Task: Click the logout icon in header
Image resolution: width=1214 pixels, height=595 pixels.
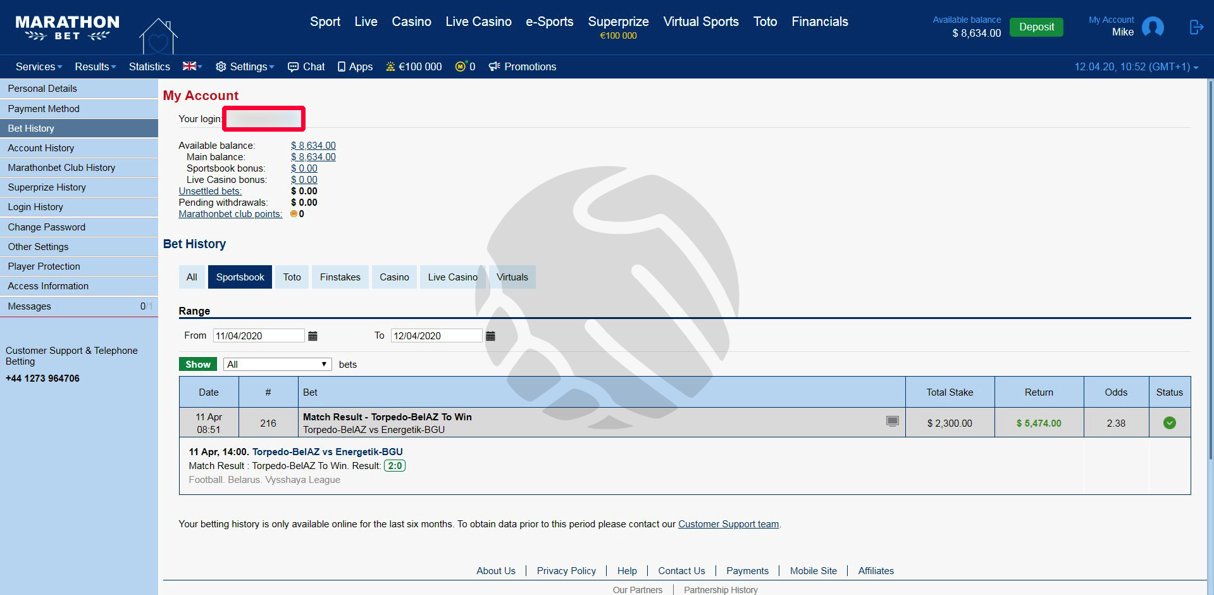Action: click(1196, 27)
